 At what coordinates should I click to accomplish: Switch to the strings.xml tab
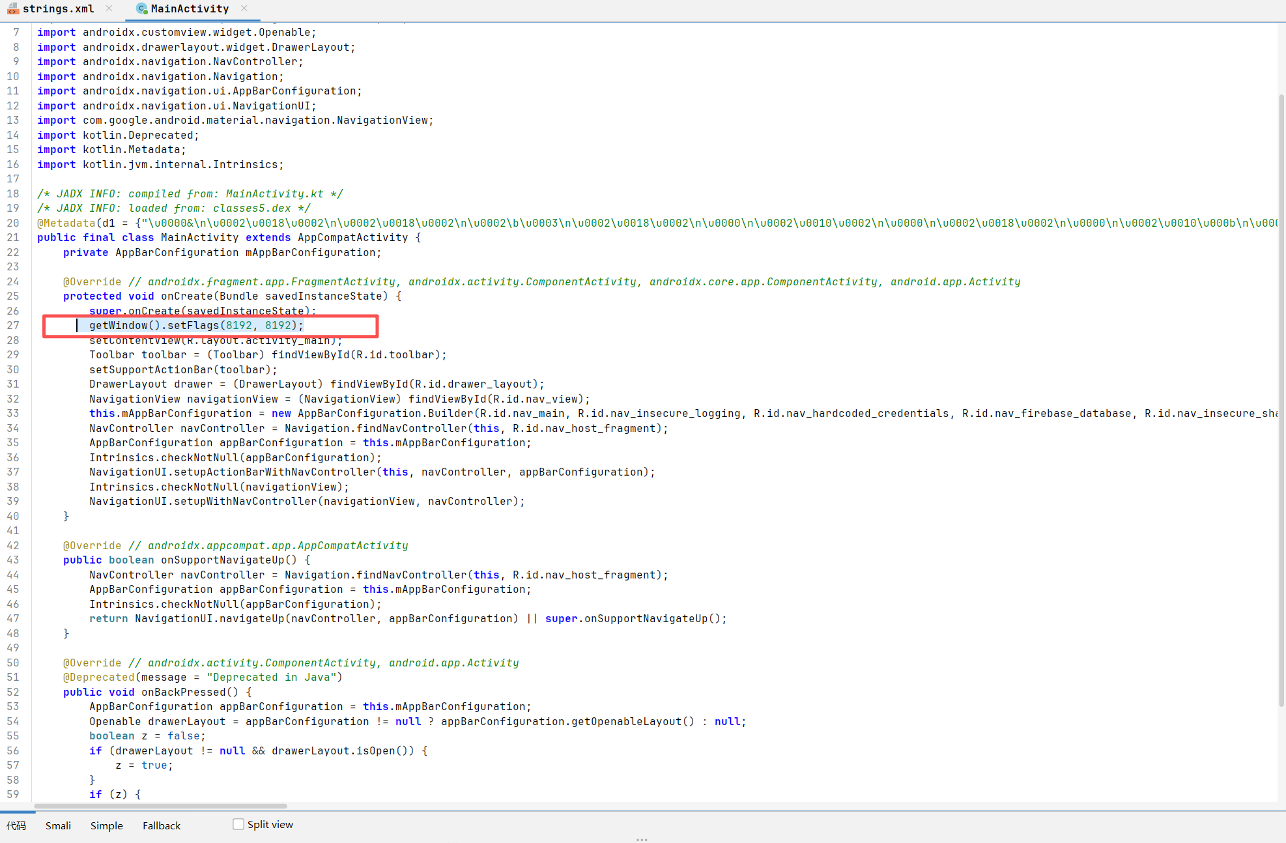[58, 9]
